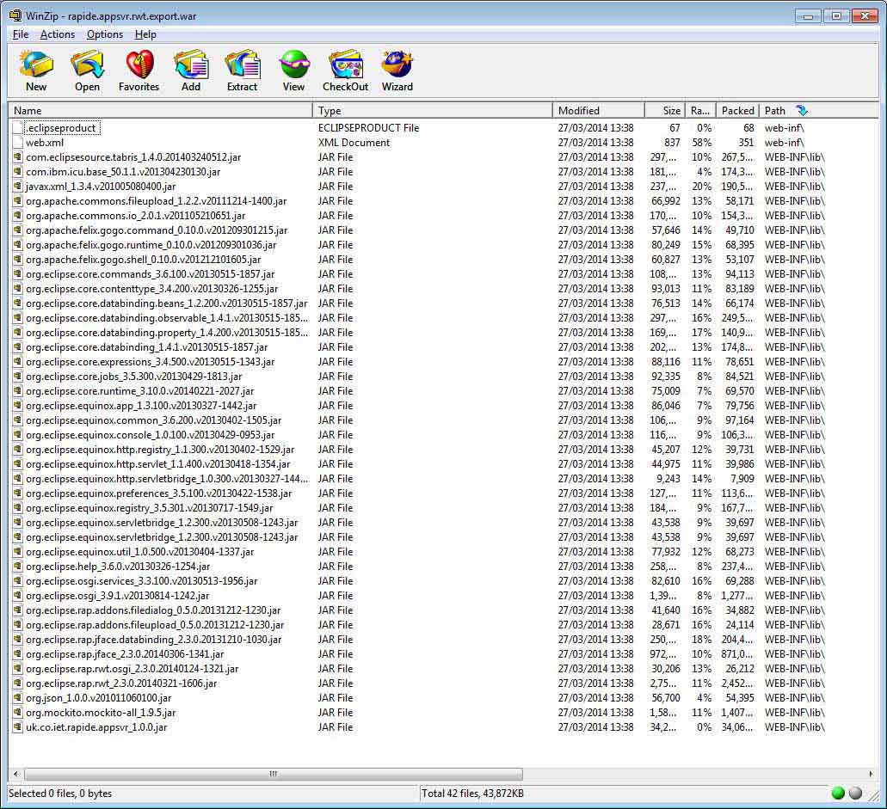Select the .eclipseproduct file name

[61, 128]
